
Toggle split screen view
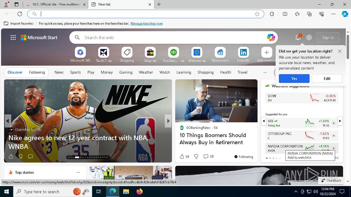point(285,14)
